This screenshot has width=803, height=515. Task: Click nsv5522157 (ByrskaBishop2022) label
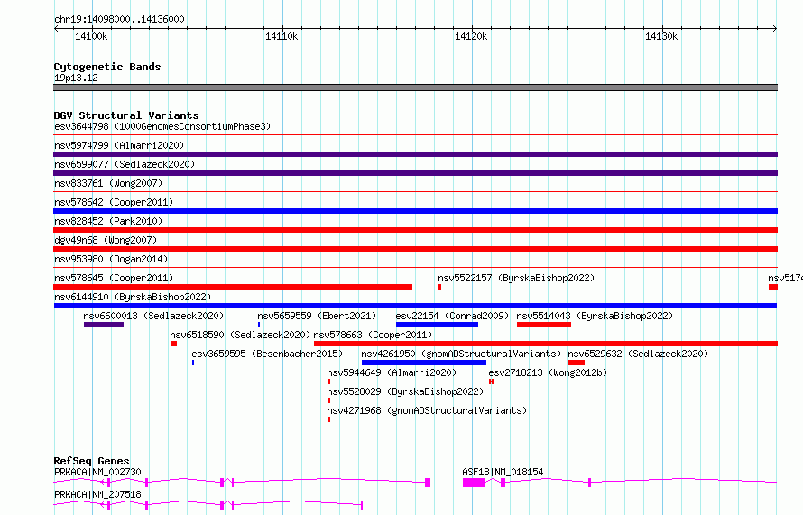pyautogui.click(x=516, y=278)
